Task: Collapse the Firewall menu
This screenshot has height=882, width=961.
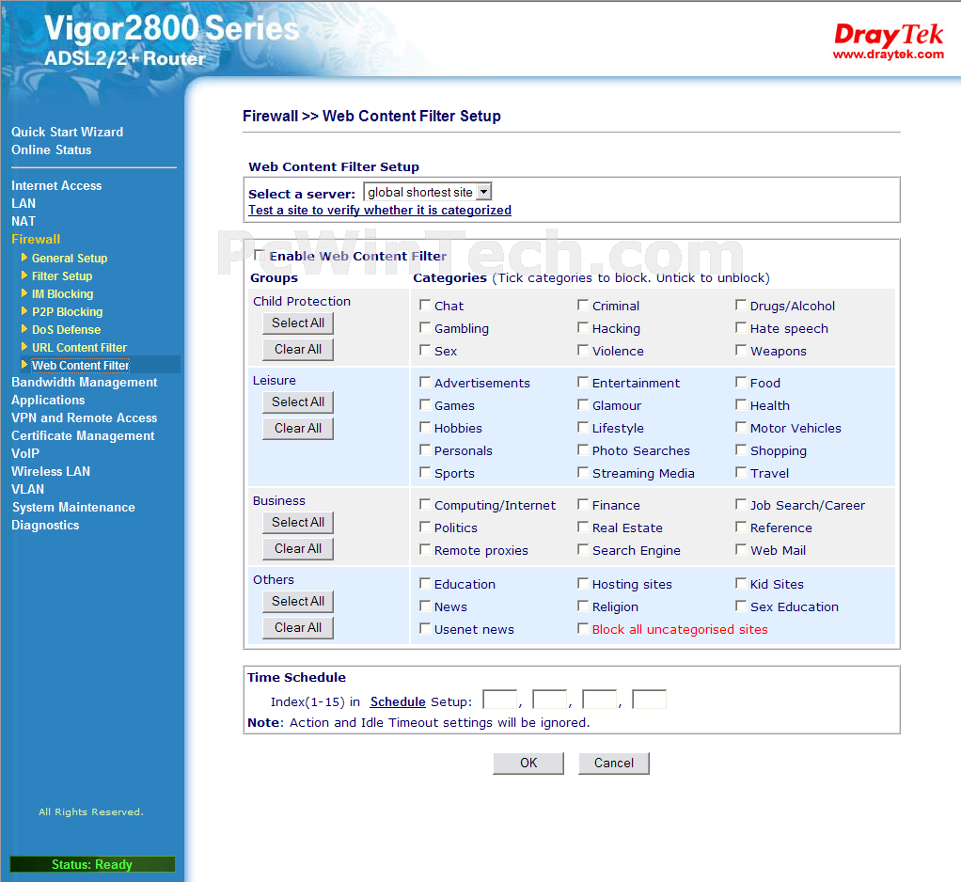Action: coord(36,239)
